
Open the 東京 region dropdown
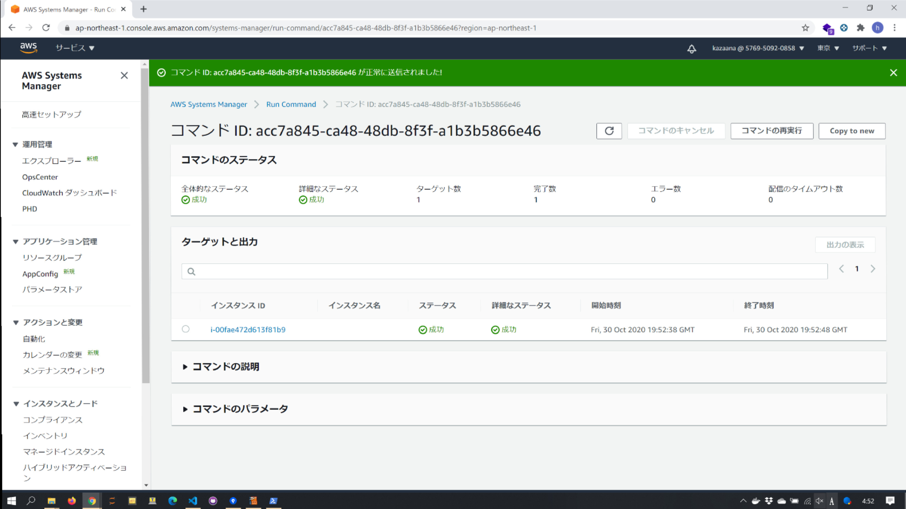tap(828, 48)
